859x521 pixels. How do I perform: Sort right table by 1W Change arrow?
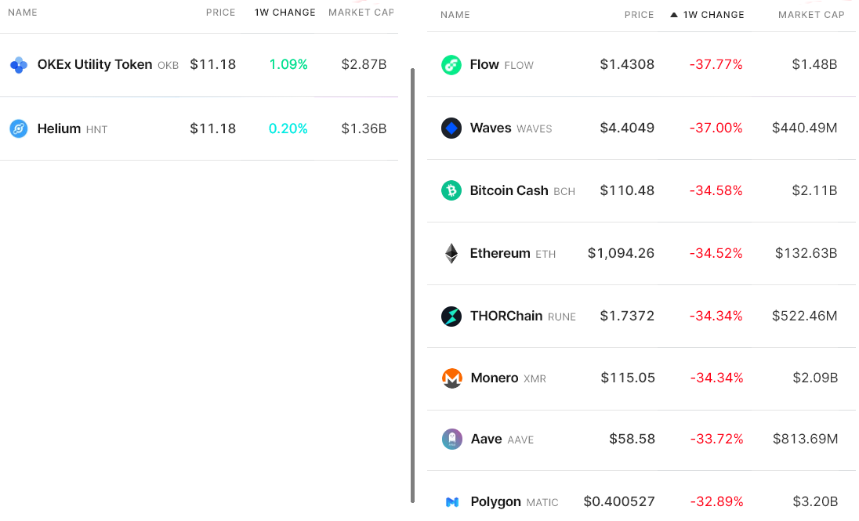(x=674, y=15)
